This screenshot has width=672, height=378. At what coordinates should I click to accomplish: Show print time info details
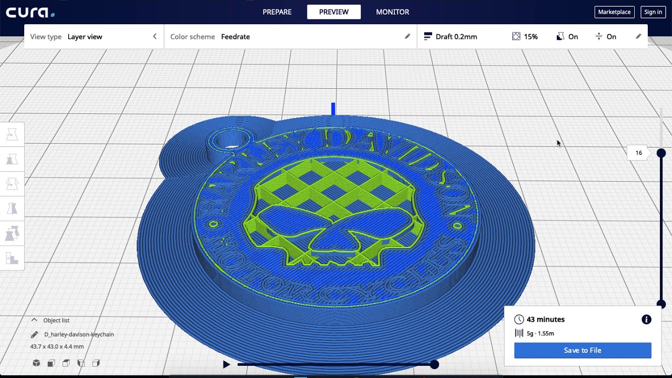646,319
